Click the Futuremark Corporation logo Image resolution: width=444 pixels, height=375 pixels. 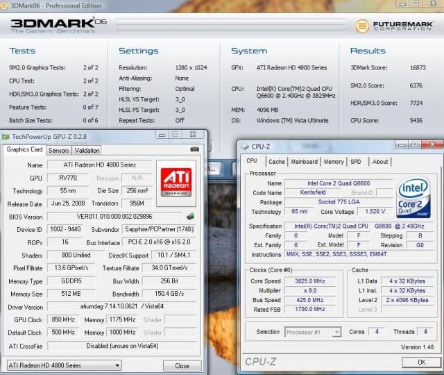click(394, 26)
